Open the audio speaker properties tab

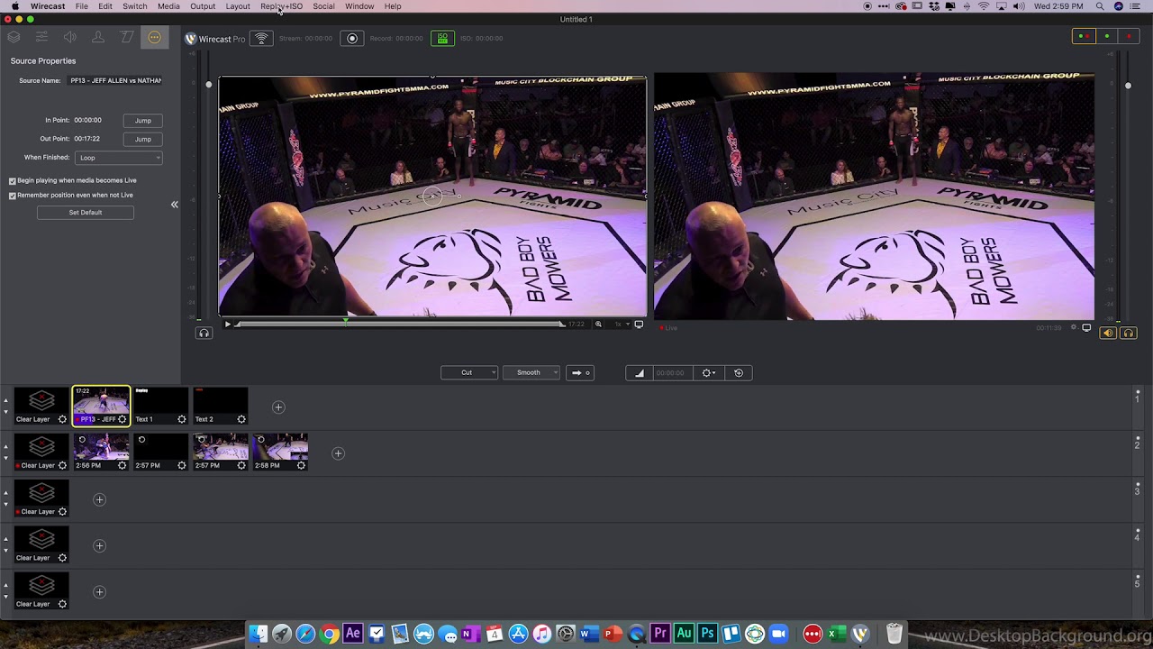(70, 37)
